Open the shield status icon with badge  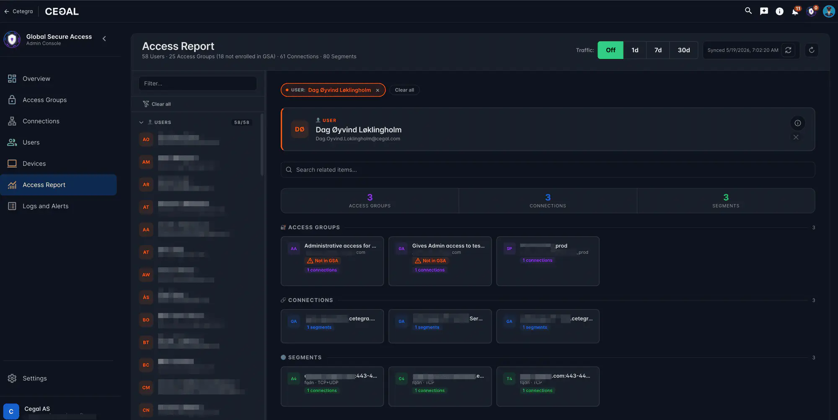(812, 11)
